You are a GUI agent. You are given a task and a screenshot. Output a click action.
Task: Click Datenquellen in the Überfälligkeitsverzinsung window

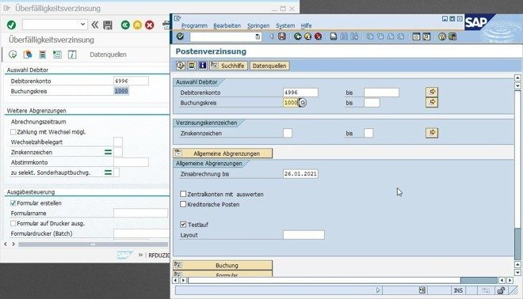pos(108,55)
